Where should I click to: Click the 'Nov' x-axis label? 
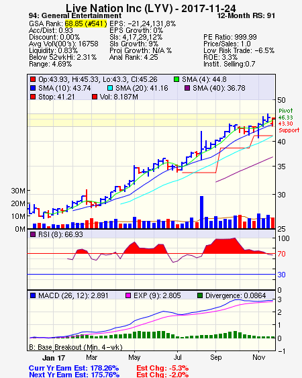pos(258,357)
